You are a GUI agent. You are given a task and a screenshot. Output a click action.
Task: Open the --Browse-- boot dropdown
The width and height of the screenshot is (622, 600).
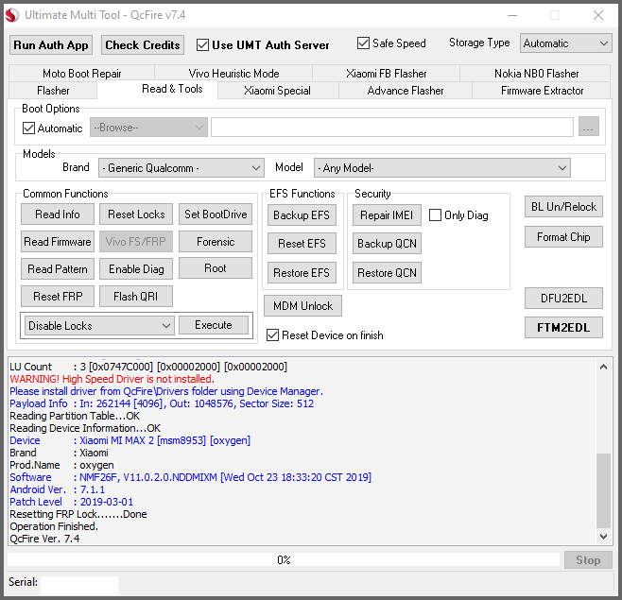point(148,128)
